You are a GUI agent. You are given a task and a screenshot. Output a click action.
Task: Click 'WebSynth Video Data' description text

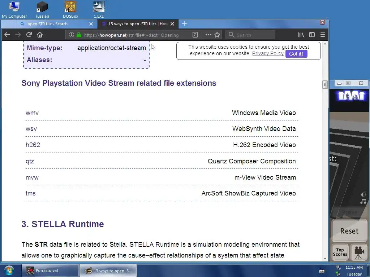click(x=264, y=129)
